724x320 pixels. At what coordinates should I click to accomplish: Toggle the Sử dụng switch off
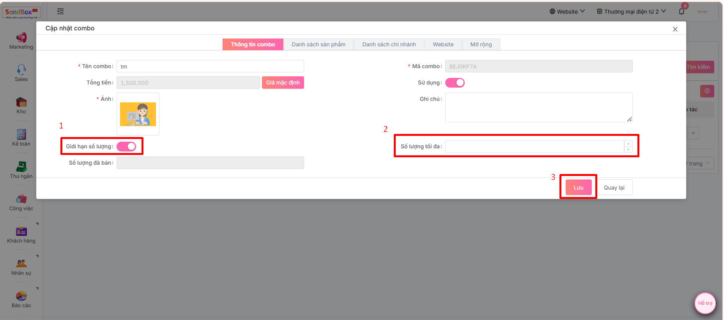455,83
